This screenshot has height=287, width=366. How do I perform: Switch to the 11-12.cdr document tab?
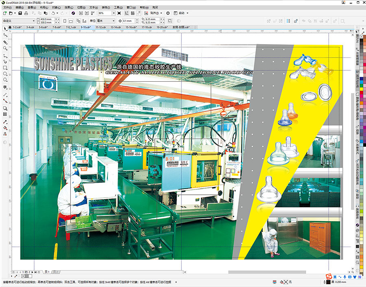(100, 27)
